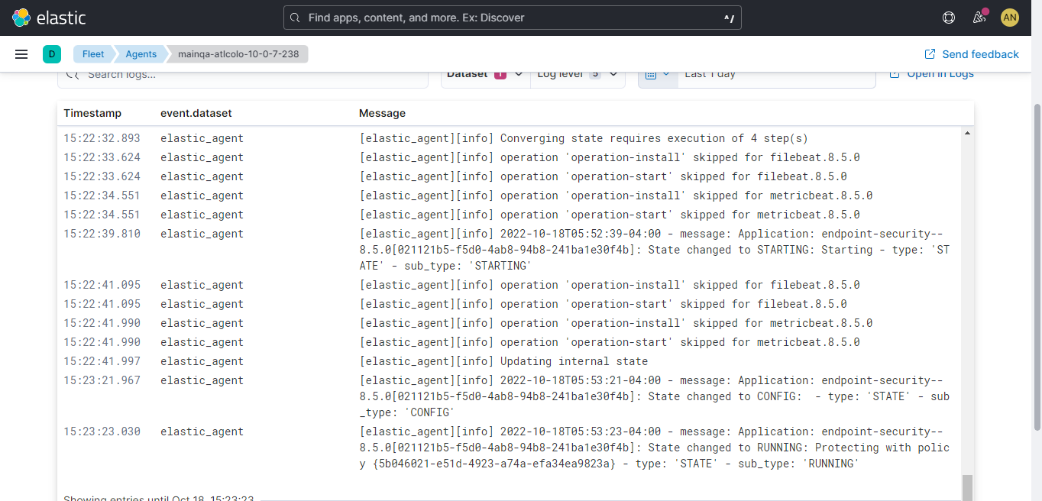Screen dimensions: 1042x501
Task: Open the green D space selector
Action: click(x=52, y=54)
